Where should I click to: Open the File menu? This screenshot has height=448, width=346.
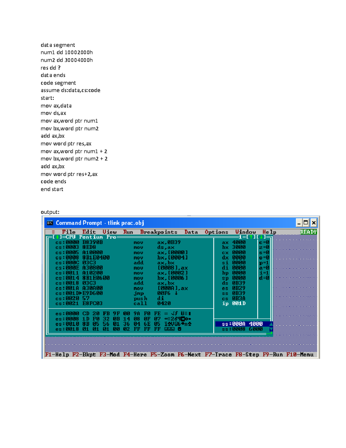pyautogui.click(x=68, y=232)
